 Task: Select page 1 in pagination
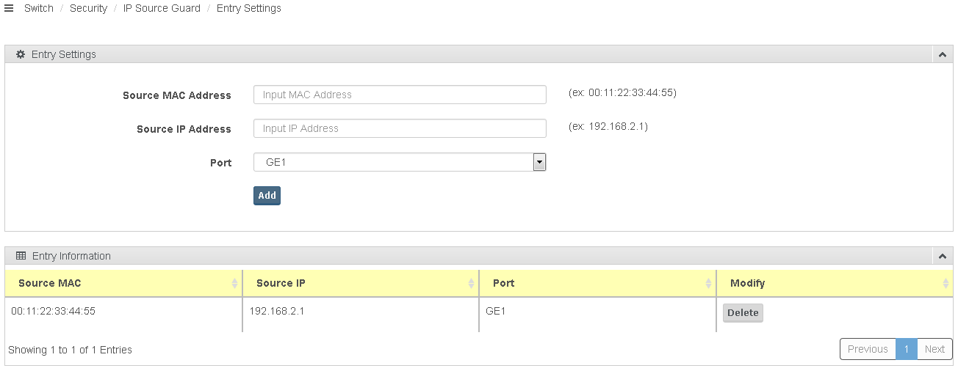click(907, 349)
